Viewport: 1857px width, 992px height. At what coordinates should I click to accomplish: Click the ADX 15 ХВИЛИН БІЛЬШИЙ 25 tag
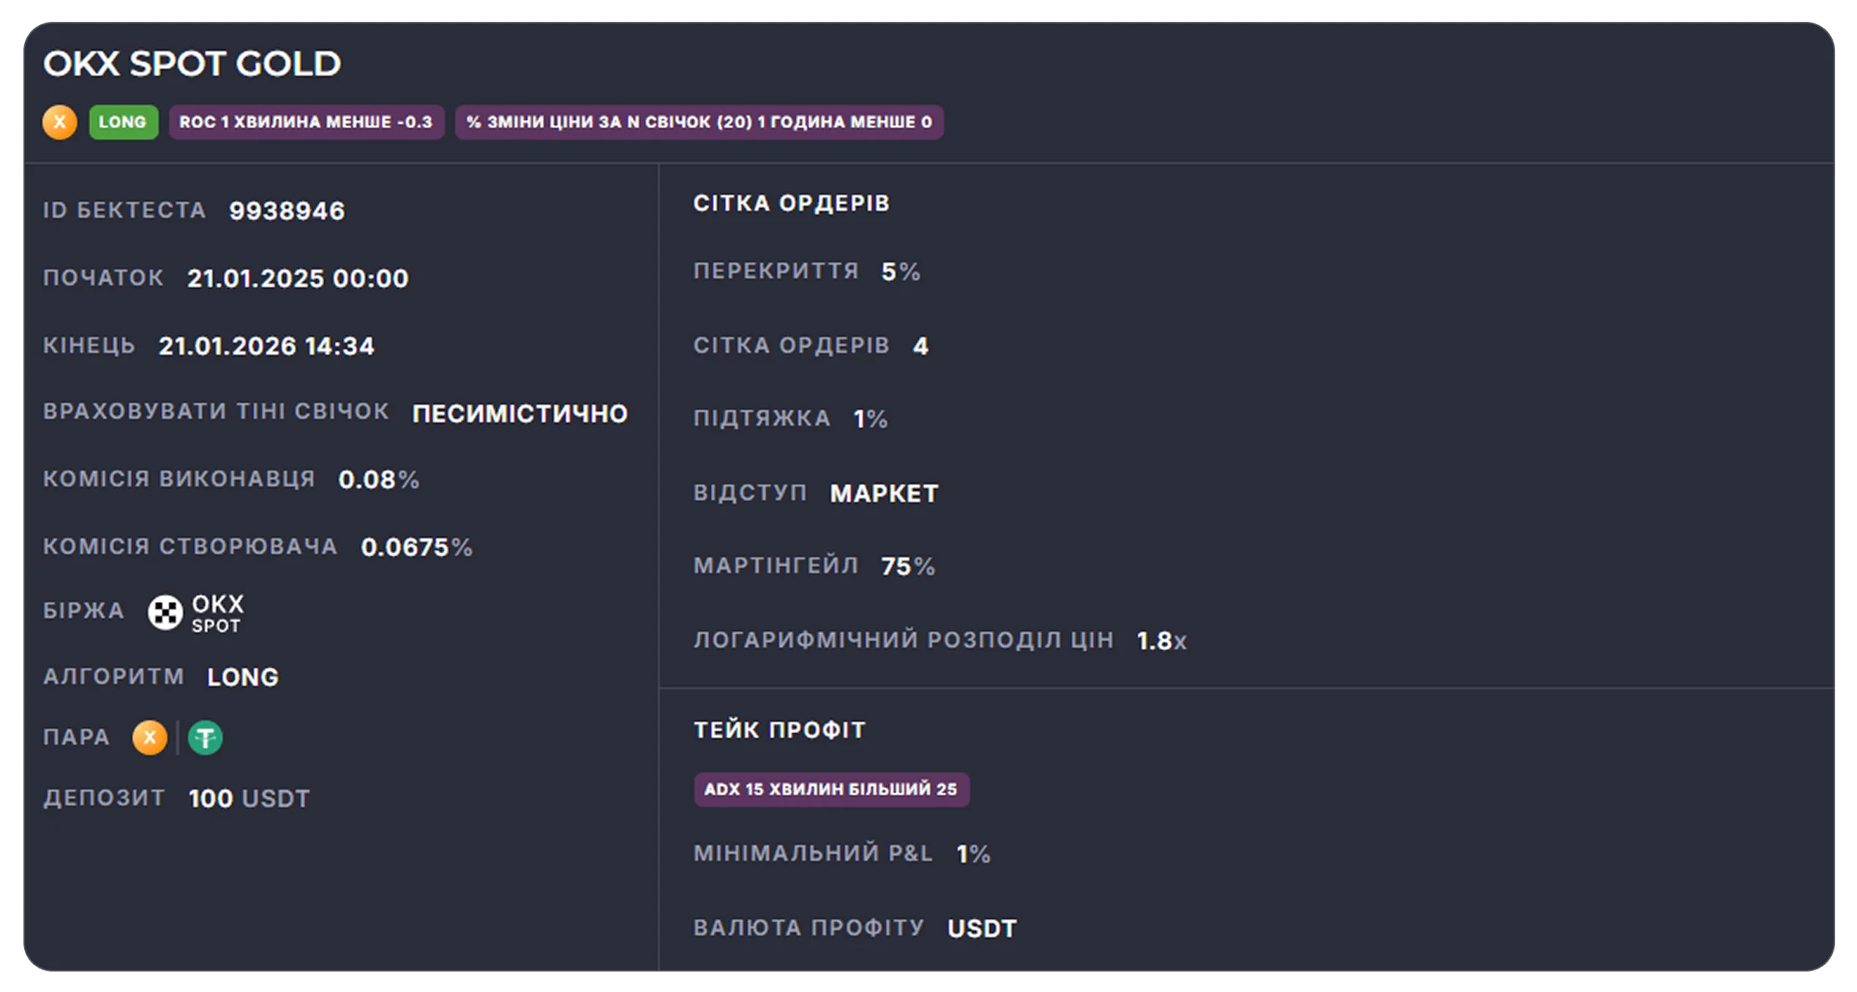click(832, 789)
